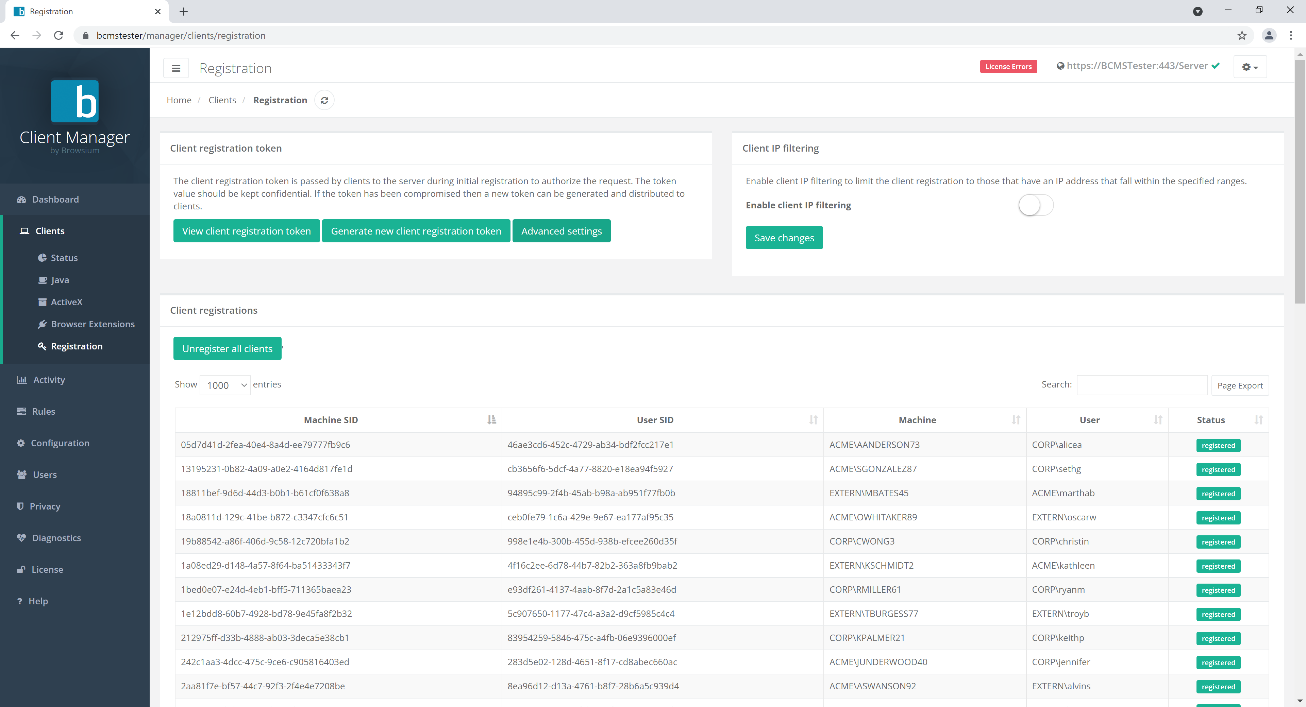
Task: Select the Browser Extensions wrench icon
Action: coord(43,324)
